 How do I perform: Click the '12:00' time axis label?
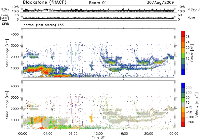[x=98, y=133]
